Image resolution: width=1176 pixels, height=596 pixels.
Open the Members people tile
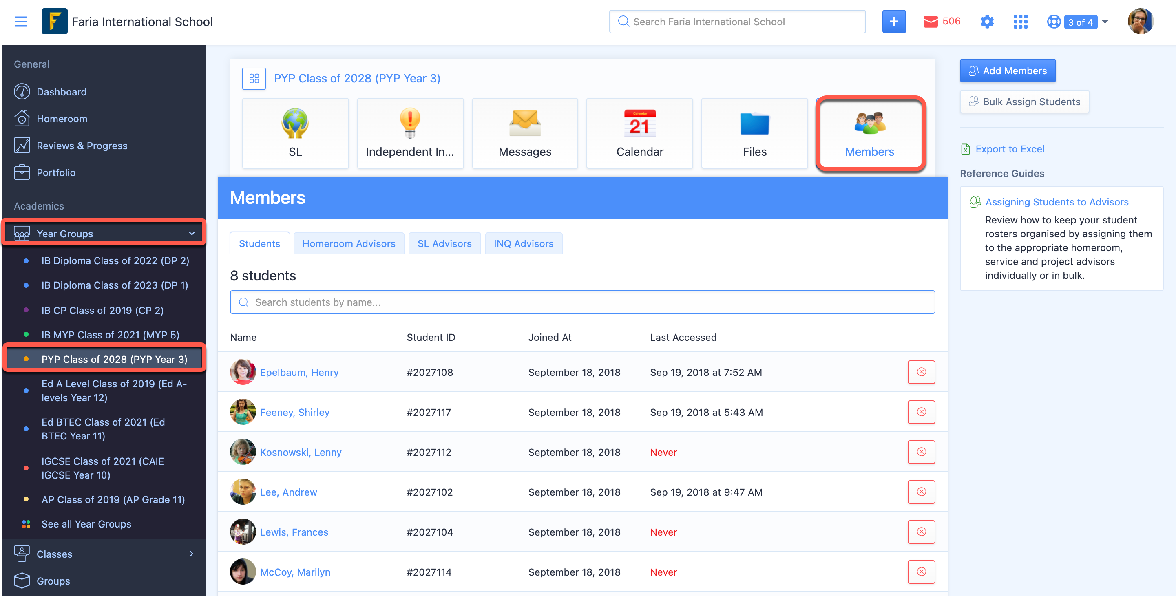coord(870,133)
